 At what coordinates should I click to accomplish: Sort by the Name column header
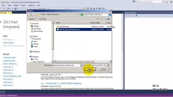72,23
